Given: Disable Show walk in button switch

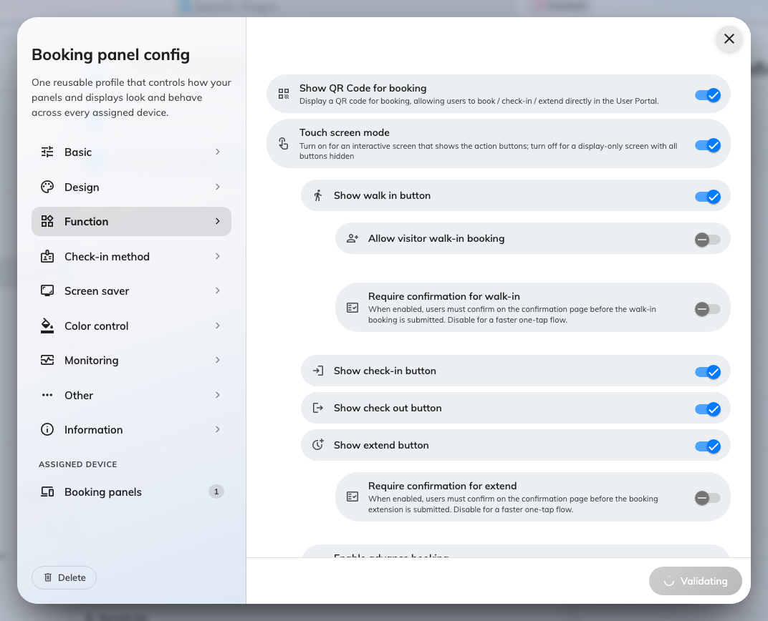Looking at the screenshot, I should point(708,197).
